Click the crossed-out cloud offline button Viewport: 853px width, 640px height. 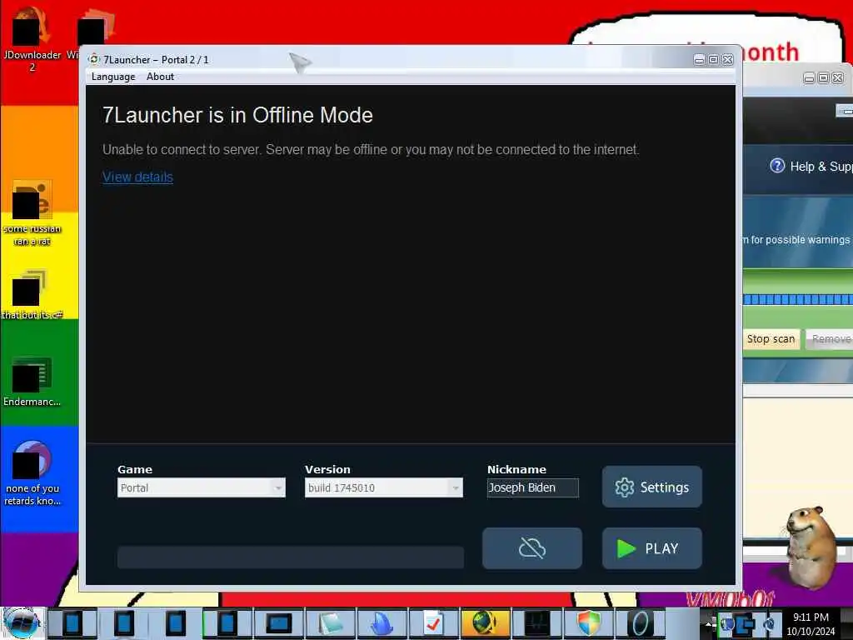click(x=532, y=548)
